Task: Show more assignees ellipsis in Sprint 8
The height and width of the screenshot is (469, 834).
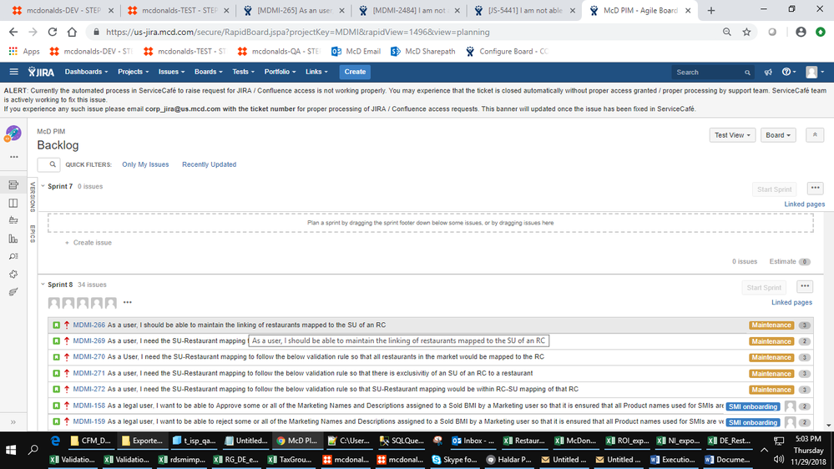Action: (x=127, y=303)
